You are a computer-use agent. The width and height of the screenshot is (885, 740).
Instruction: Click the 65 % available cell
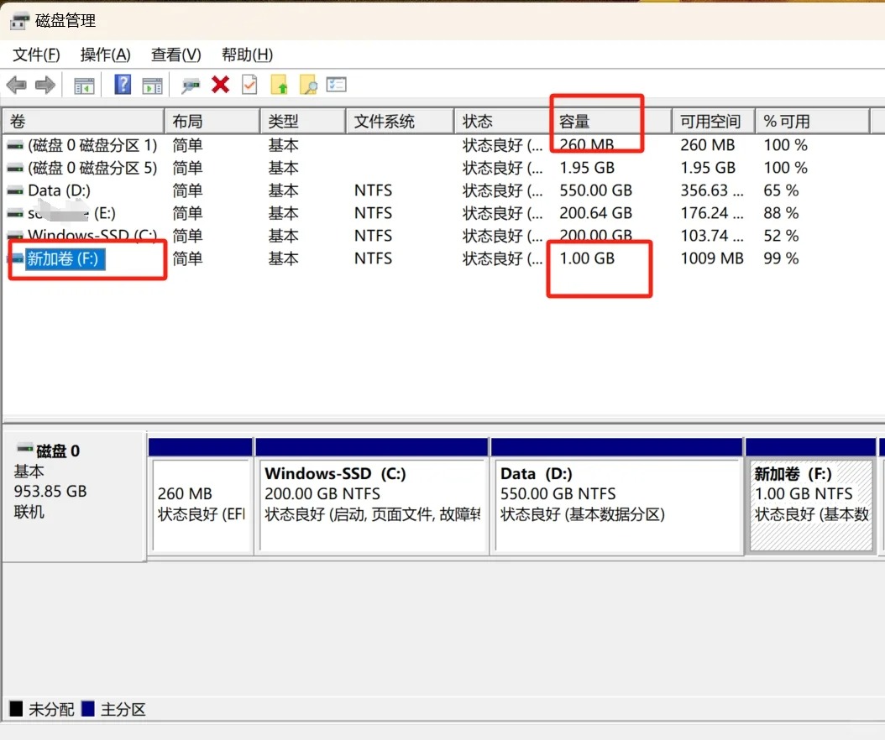pyautogui.click(x=781, y=190)
